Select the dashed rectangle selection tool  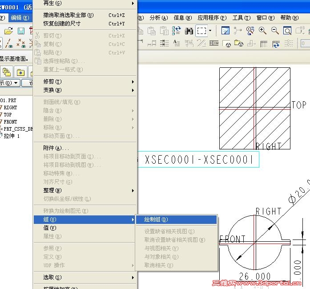(x=201, y=31)
